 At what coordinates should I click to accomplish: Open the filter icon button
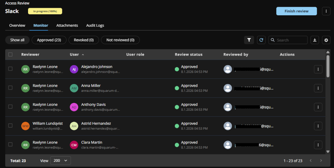click(249, 40)
